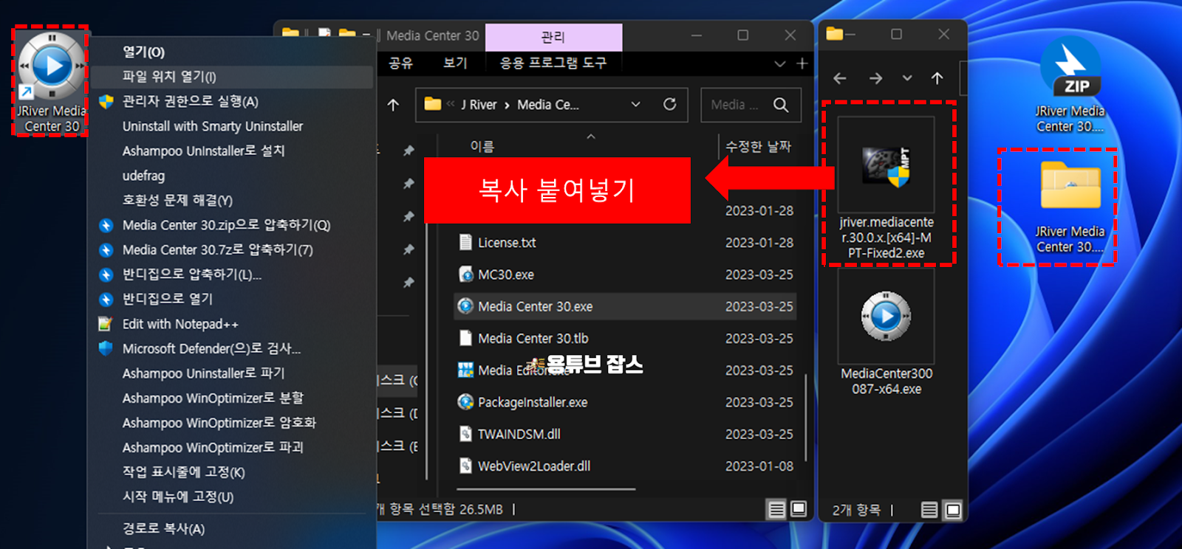Click Media Center 30.exe file icon
1182x549 pixels.
pyautogui.click(x=465, y=306)
